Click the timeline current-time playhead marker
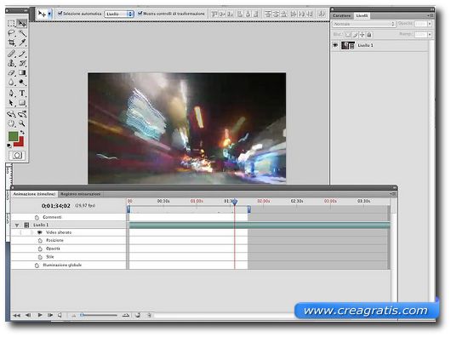 (235, 203)
